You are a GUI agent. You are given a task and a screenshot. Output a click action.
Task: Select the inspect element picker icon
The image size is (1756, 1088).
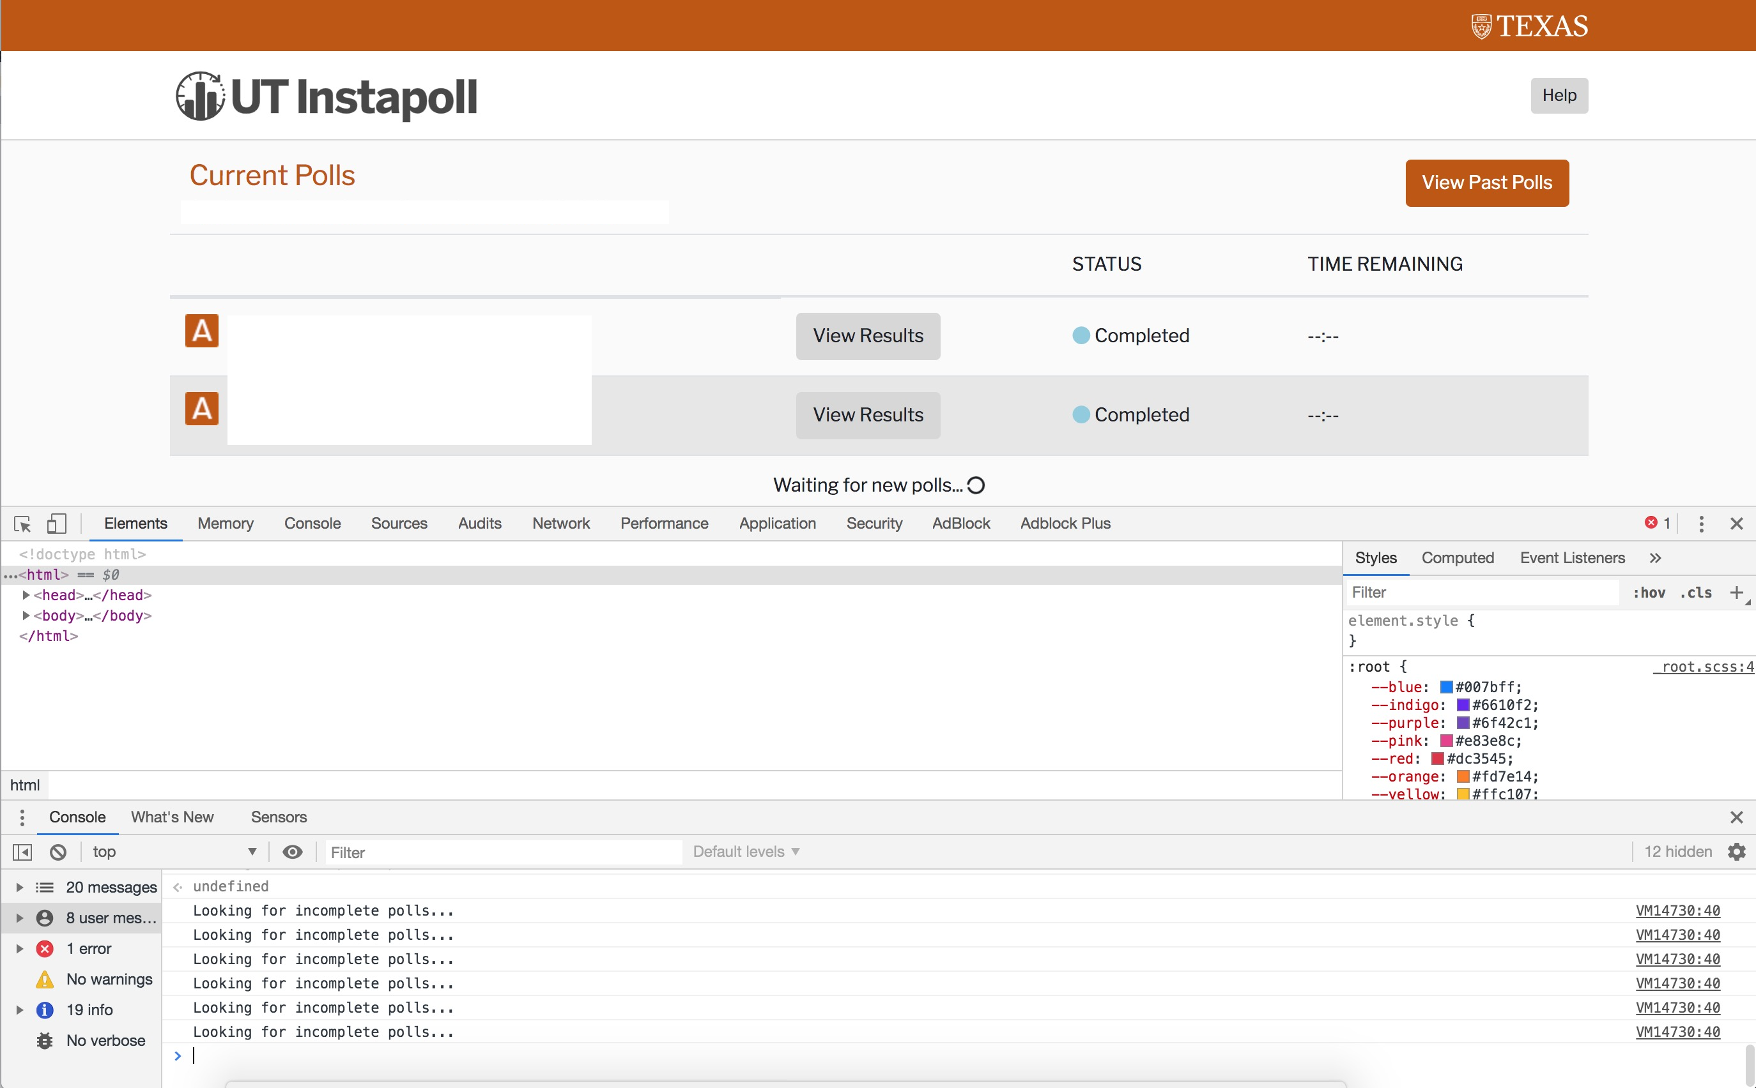point(22,523)
